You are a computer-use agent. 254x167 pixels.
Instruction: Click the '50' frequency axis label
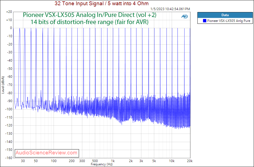click(x=36, y=161)
